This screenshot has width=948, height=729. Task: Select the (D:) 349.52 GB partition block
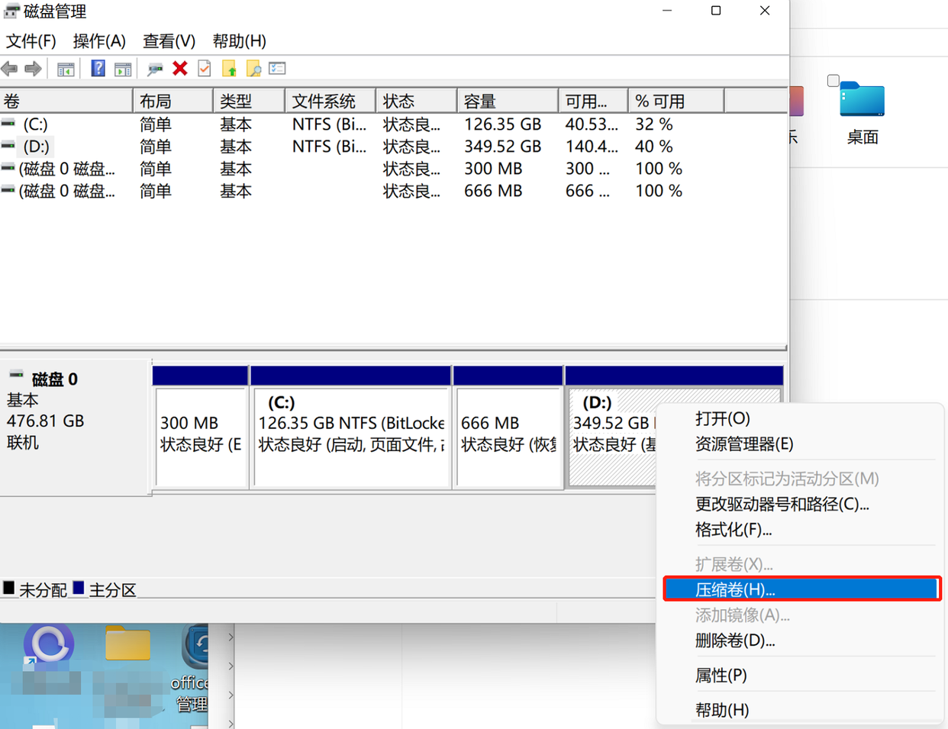(612, 437)
